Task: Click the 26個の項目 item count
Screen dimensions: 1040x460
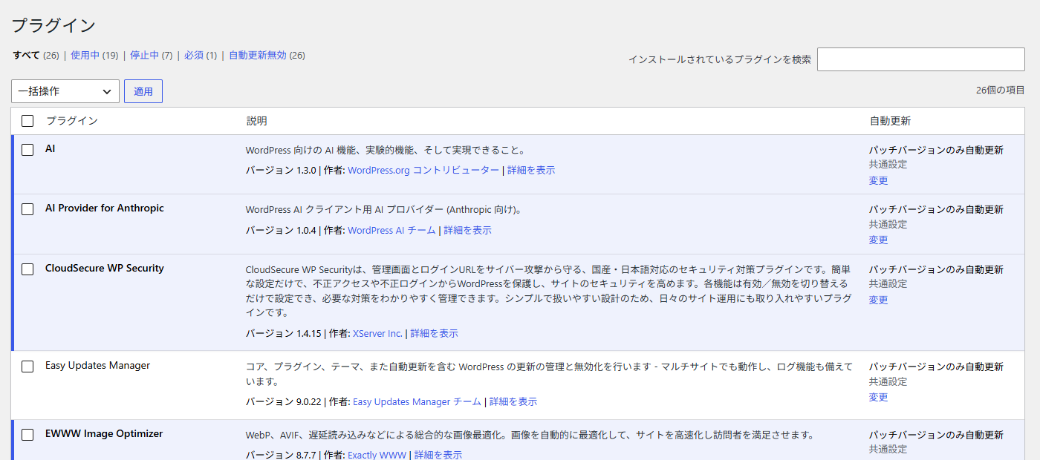Action: 1001,90
